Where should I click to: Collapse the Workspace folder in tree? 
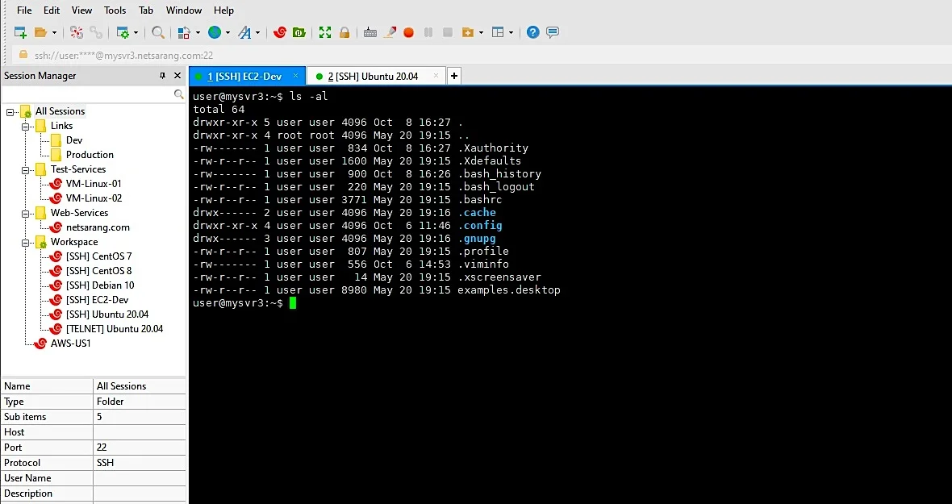pyautogui.click(x=26, y=243)
